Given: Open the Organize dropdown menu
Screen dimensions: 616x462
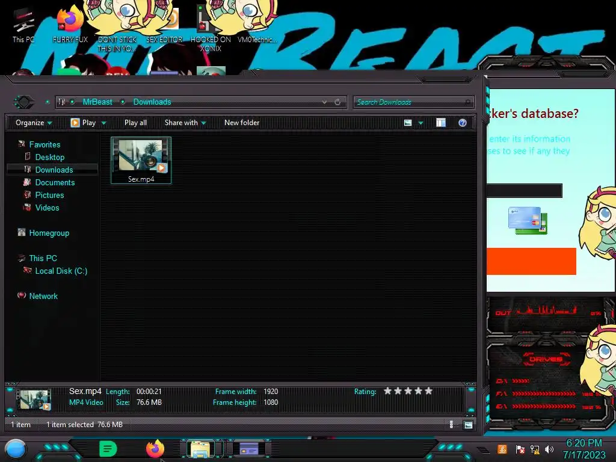Looking at the screenshot, I should [x=34, y=123].
